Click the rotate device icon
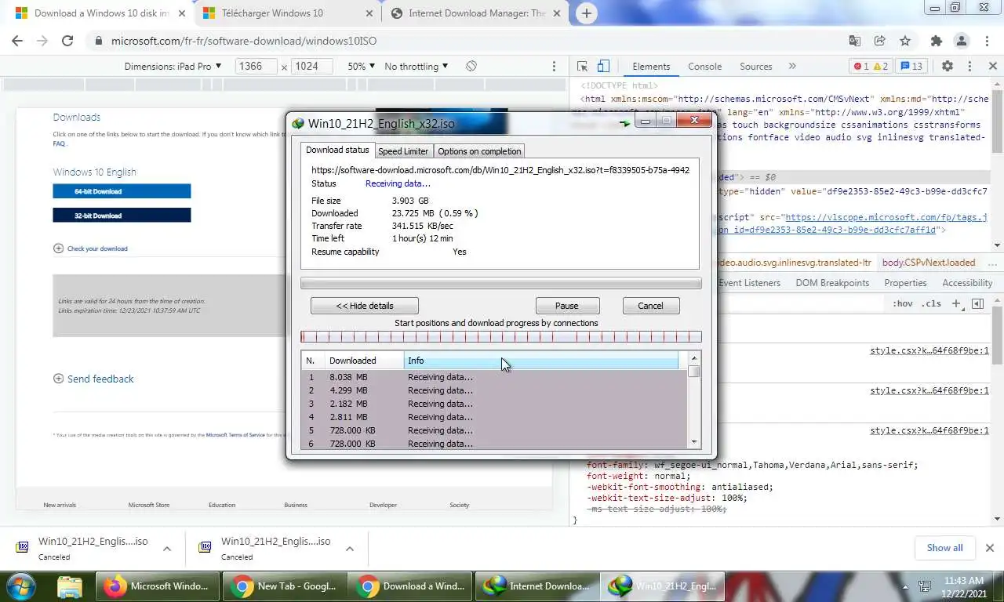This screenshot has height=602, width=1004. click(x=471, y=67)
